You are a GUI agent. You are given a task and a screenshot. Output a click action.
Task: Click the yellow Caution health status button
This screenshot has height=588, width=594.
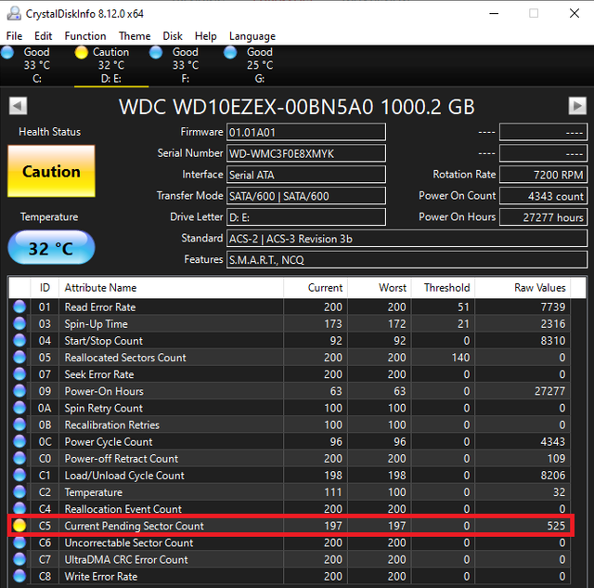[x=51, y=171]
